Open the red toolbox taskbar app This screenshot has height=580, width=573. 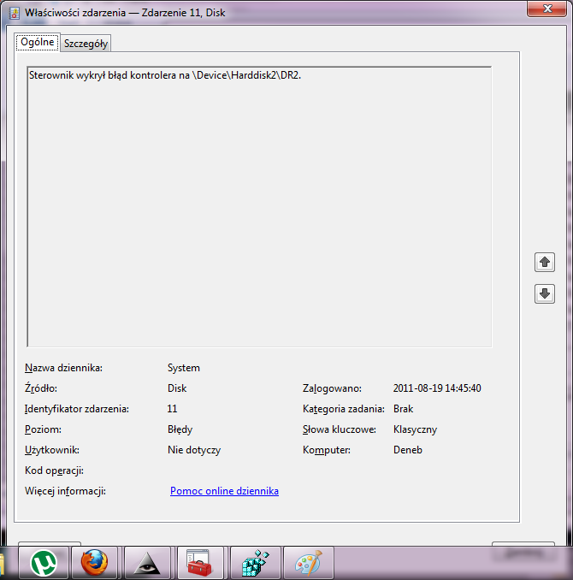tap(200, 563)
